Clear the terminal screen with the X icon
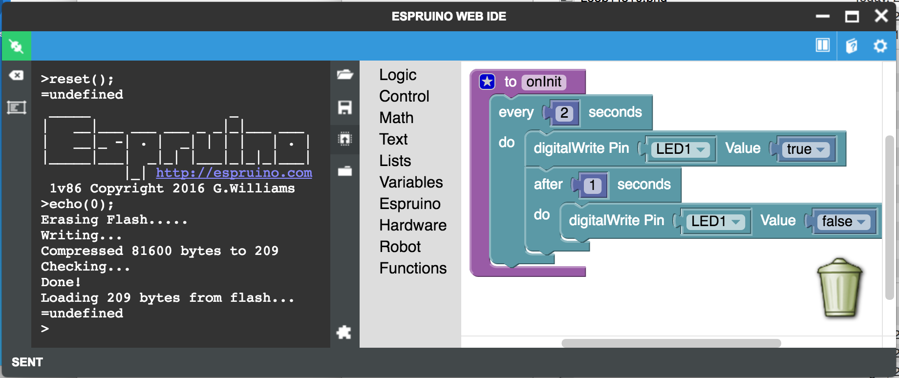 (x=16, y=75)
